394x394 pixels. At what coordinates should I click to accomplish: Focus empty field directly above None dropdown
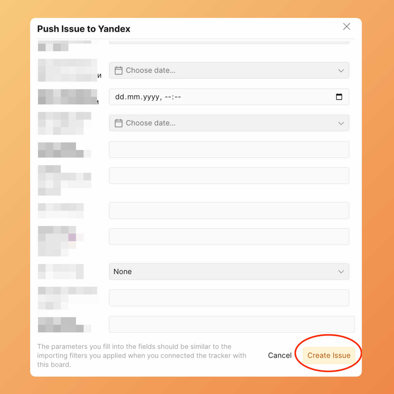229,237
